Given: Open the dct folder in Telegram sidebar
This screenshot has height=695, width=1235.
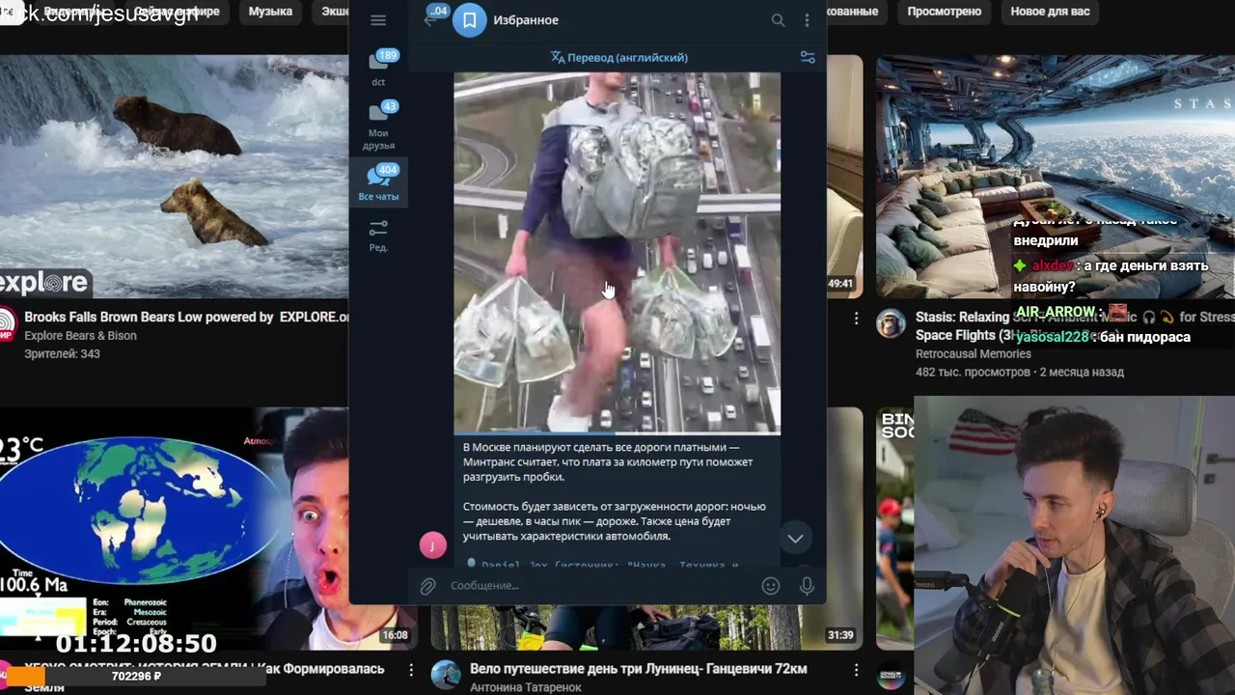Looking at the screenshot, I should [378, 68].
